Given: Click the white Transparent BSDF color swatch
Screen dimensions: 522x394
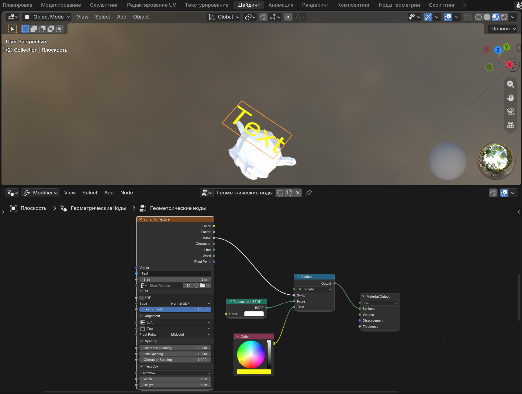Looking at the screenshot, I should coord(254,314).
